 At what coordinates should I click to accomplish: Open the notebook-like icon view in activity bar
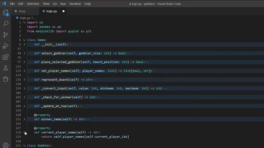pyautogui.click(x=5, y=79)
